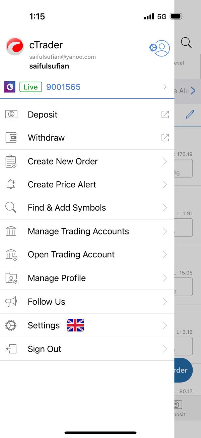Select Create New Order menu item
201x438 pixels.
87,161
